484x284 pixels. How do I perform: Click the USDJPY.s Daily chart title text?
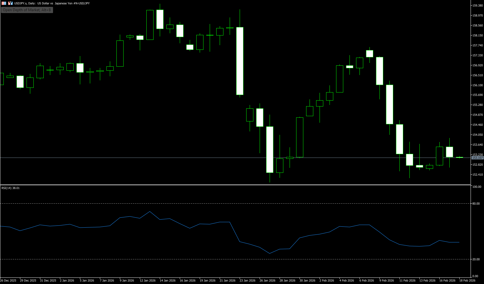52,3
